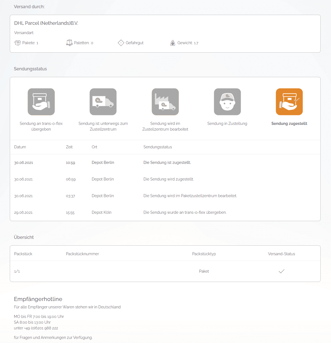The image size is (331, 343).
Task: Click 'Sendung an trans-o-flex übergeben' label
Action: point(41,126)
